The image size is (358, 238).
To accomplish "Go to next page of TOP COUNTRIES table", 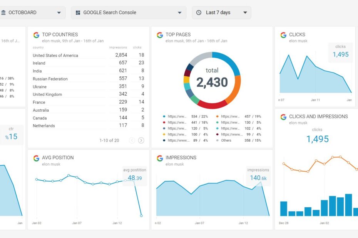I will 141,140.
